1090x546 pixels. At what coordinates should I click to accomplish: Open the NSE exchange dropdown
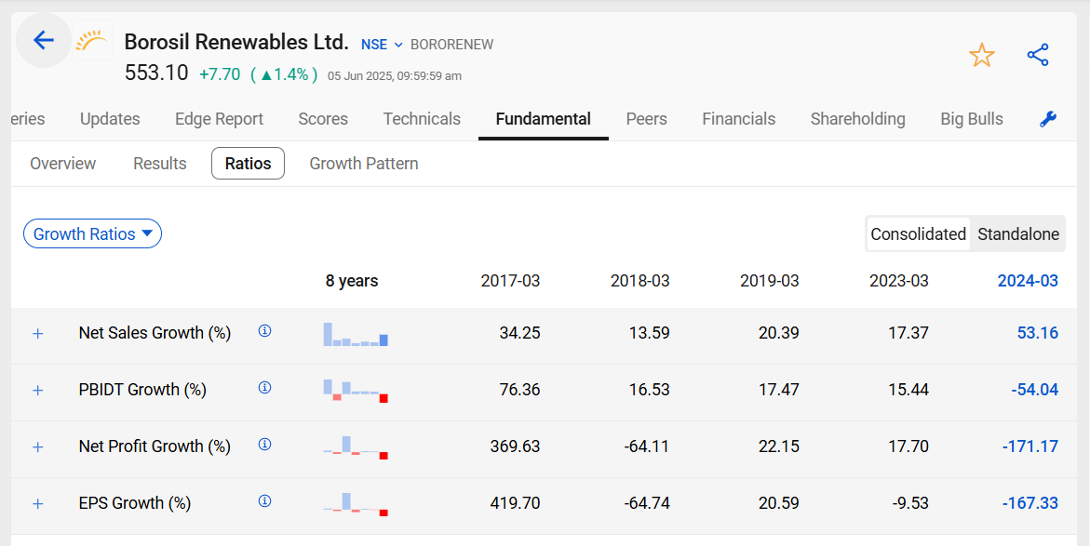(x=382, y=45)
